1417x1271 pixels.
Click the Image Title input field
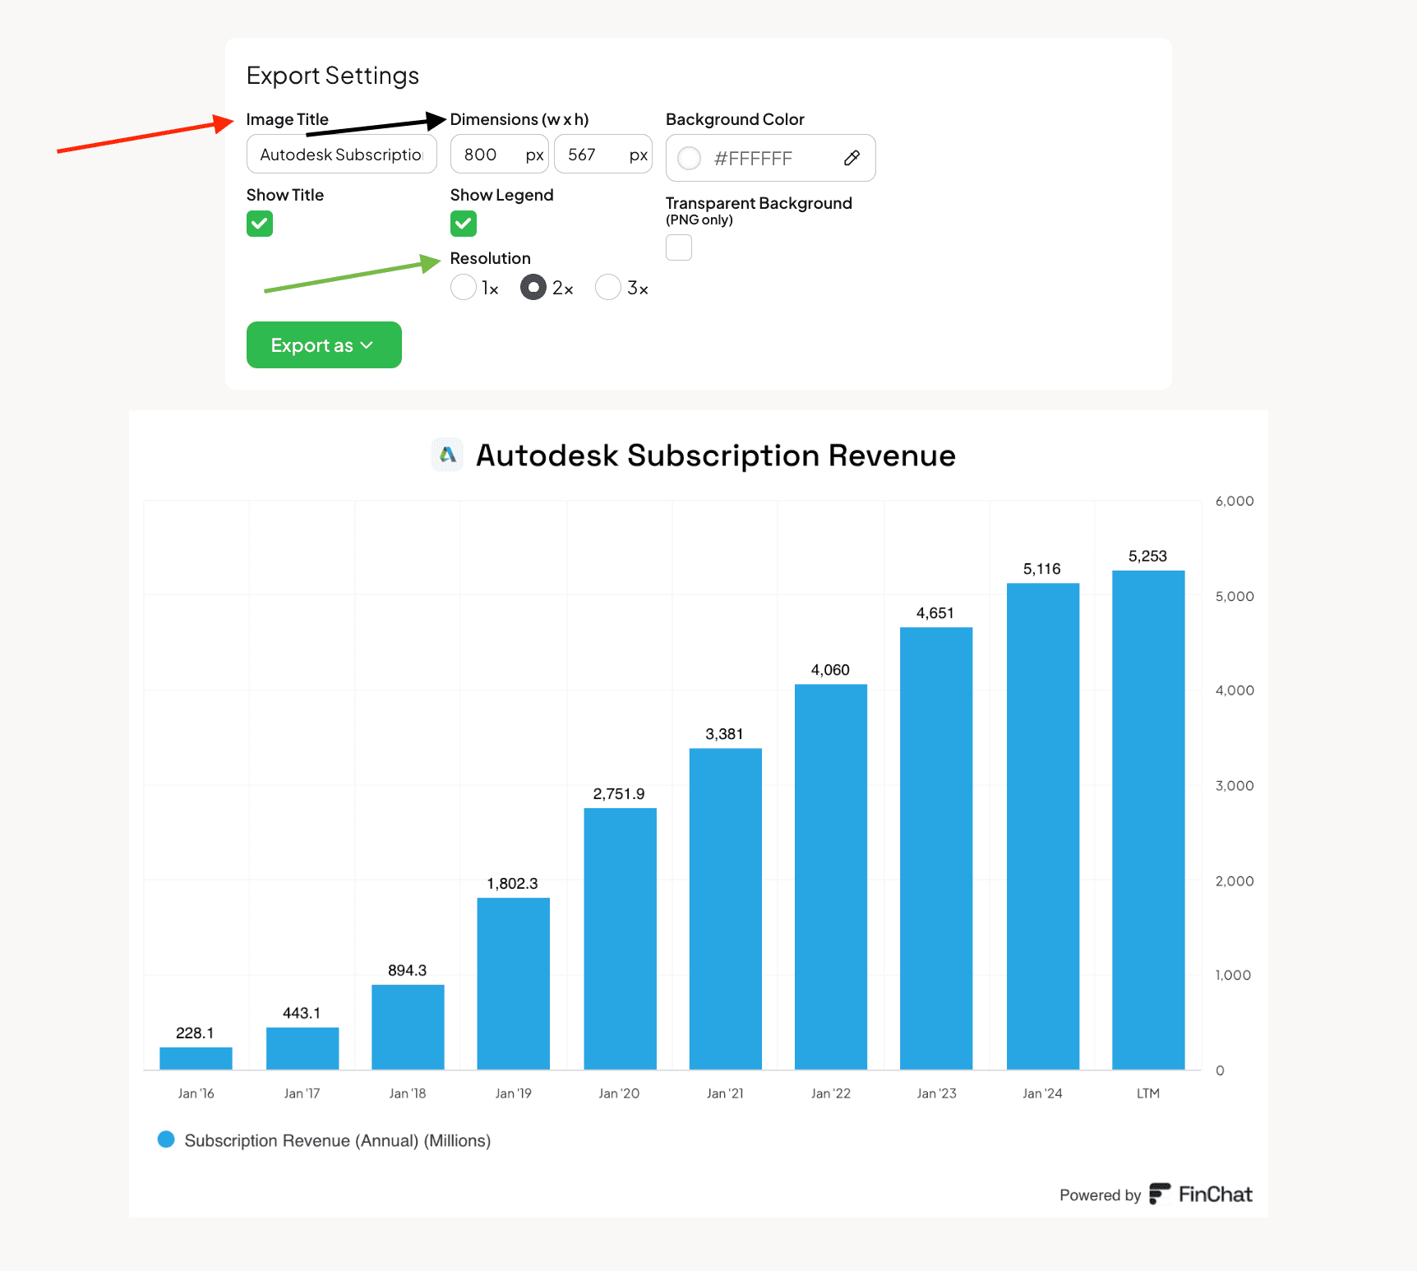coord(342,155)
